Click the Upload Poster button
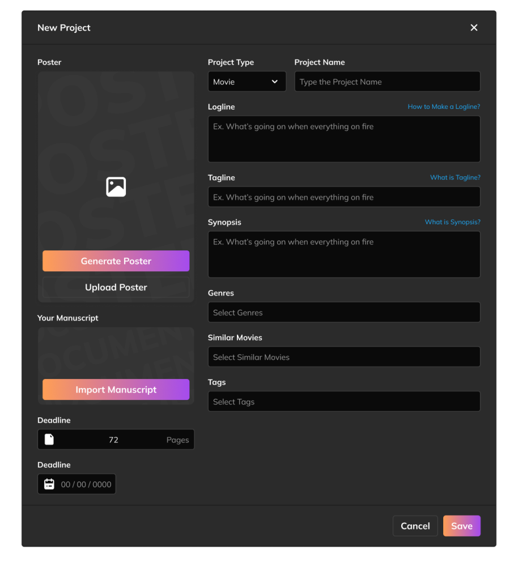The image size is (518, 580). (116, 287)
